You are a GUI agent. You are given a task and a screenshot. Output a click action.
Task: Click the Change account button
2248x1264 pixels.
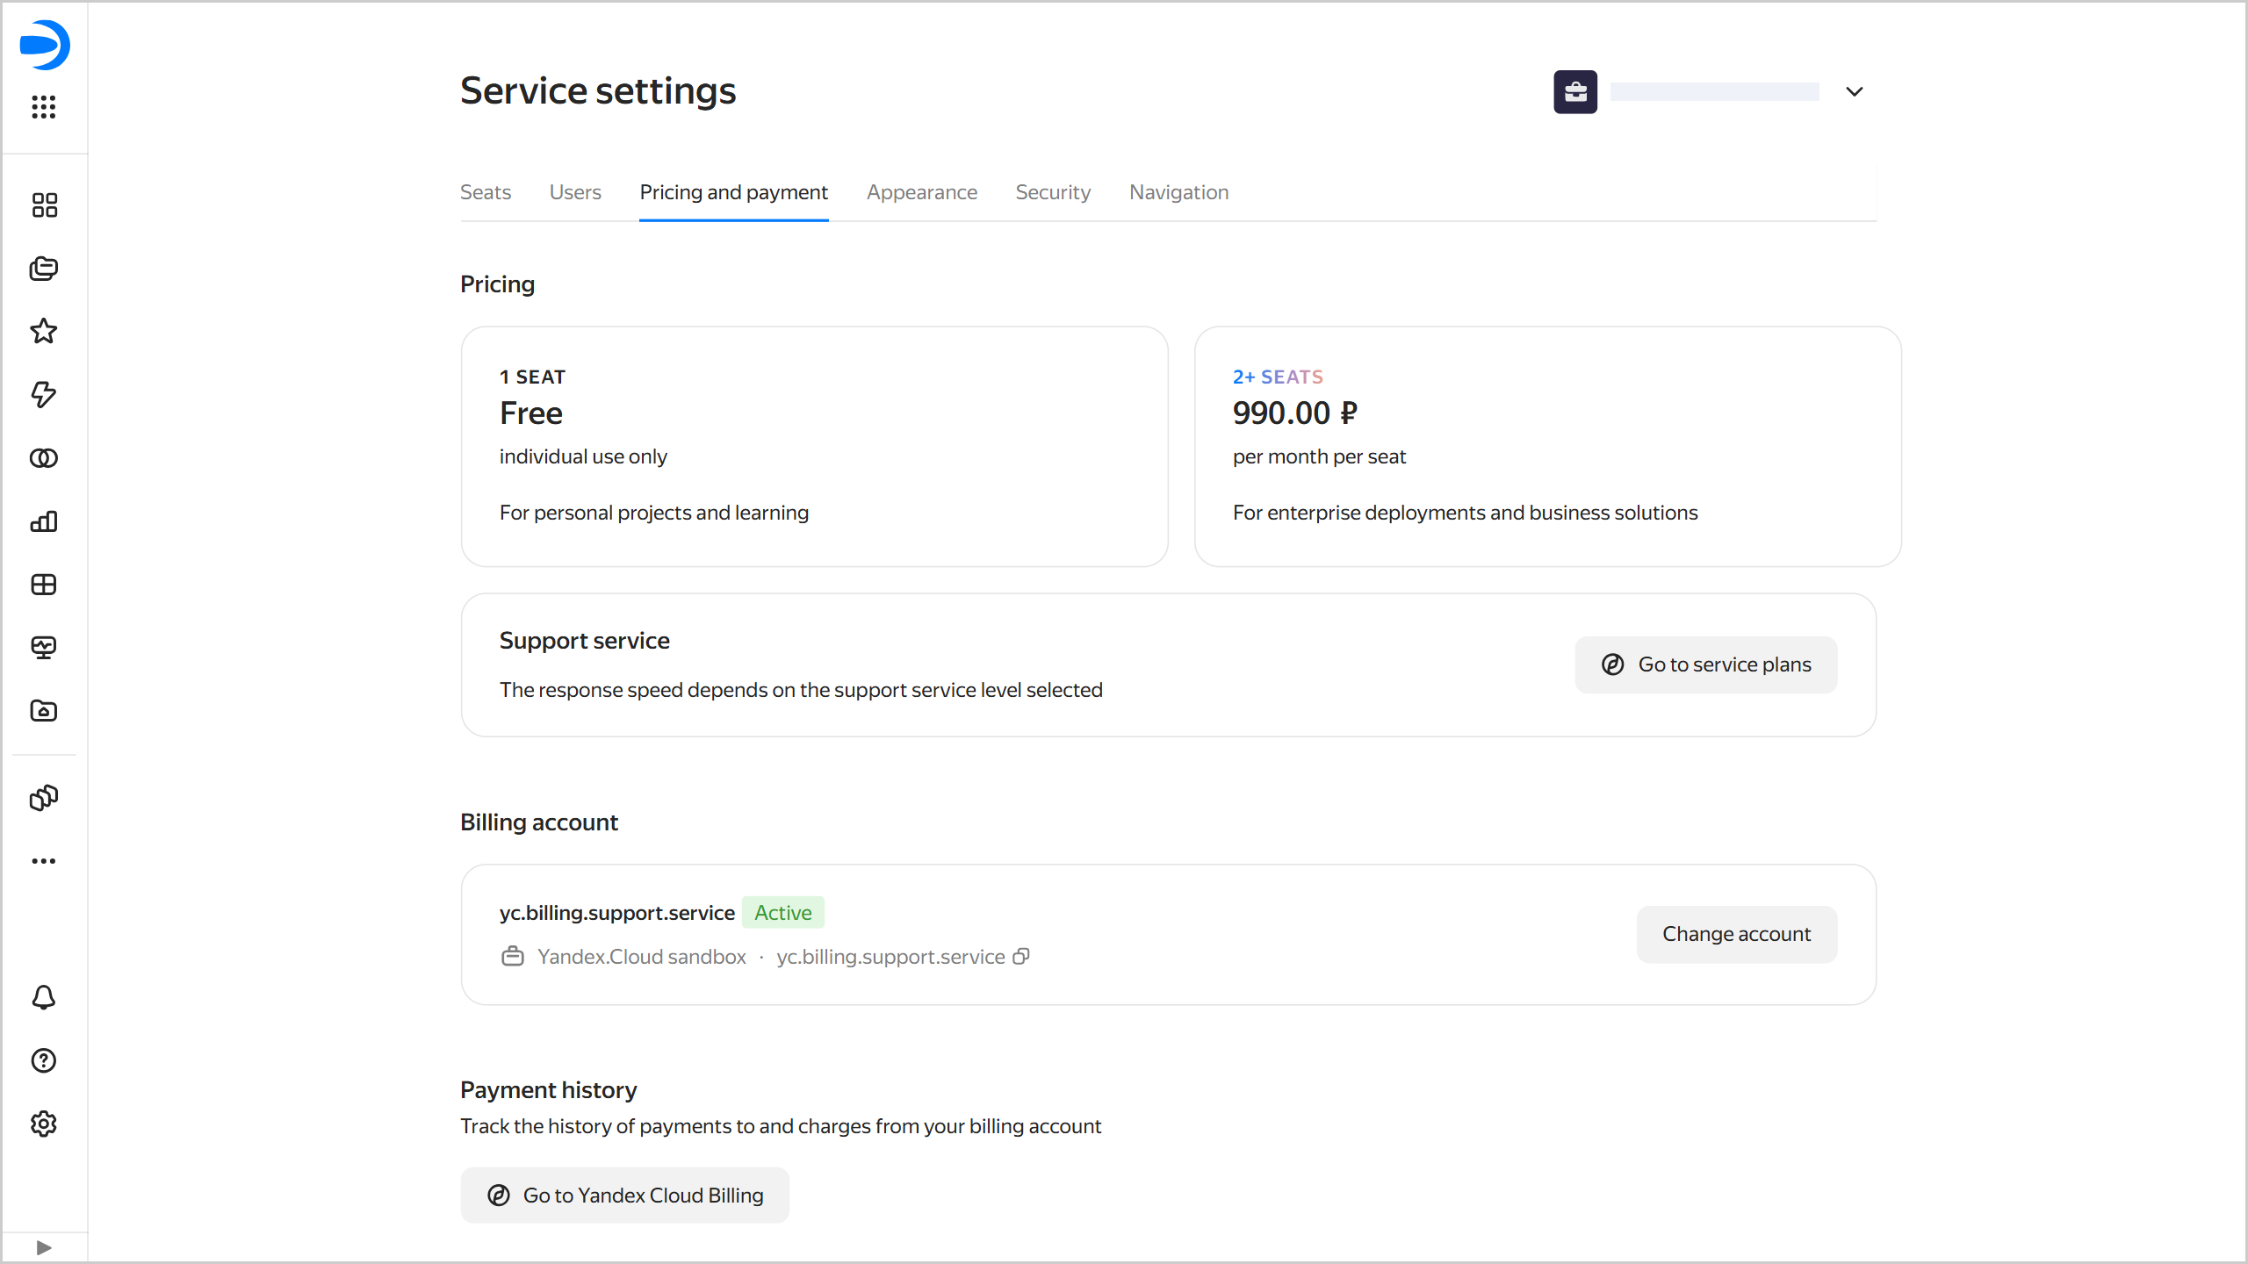[x=1736, y=934]
